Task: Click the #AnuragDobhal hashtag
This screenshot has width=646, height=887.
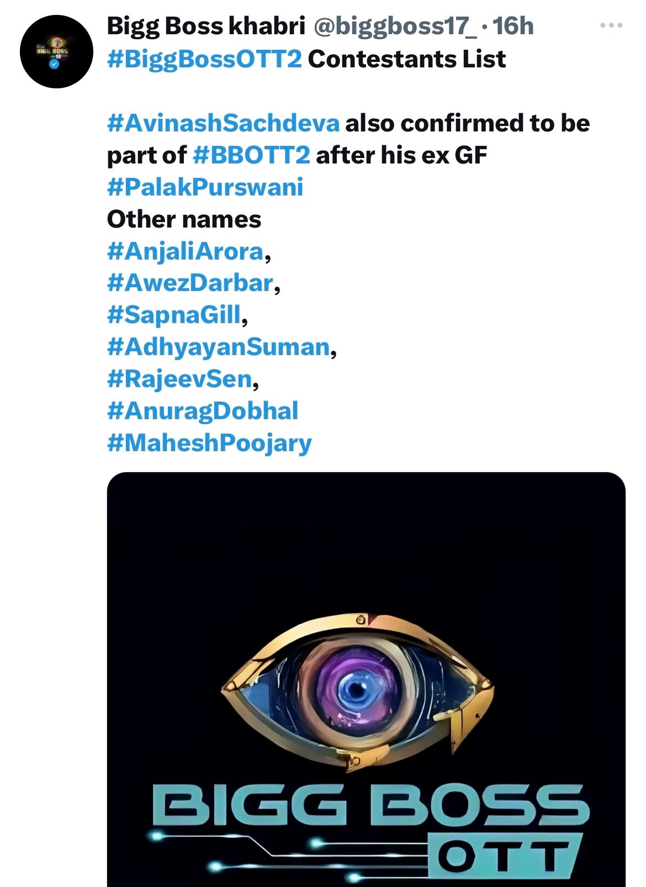Action: coord(203,411)
